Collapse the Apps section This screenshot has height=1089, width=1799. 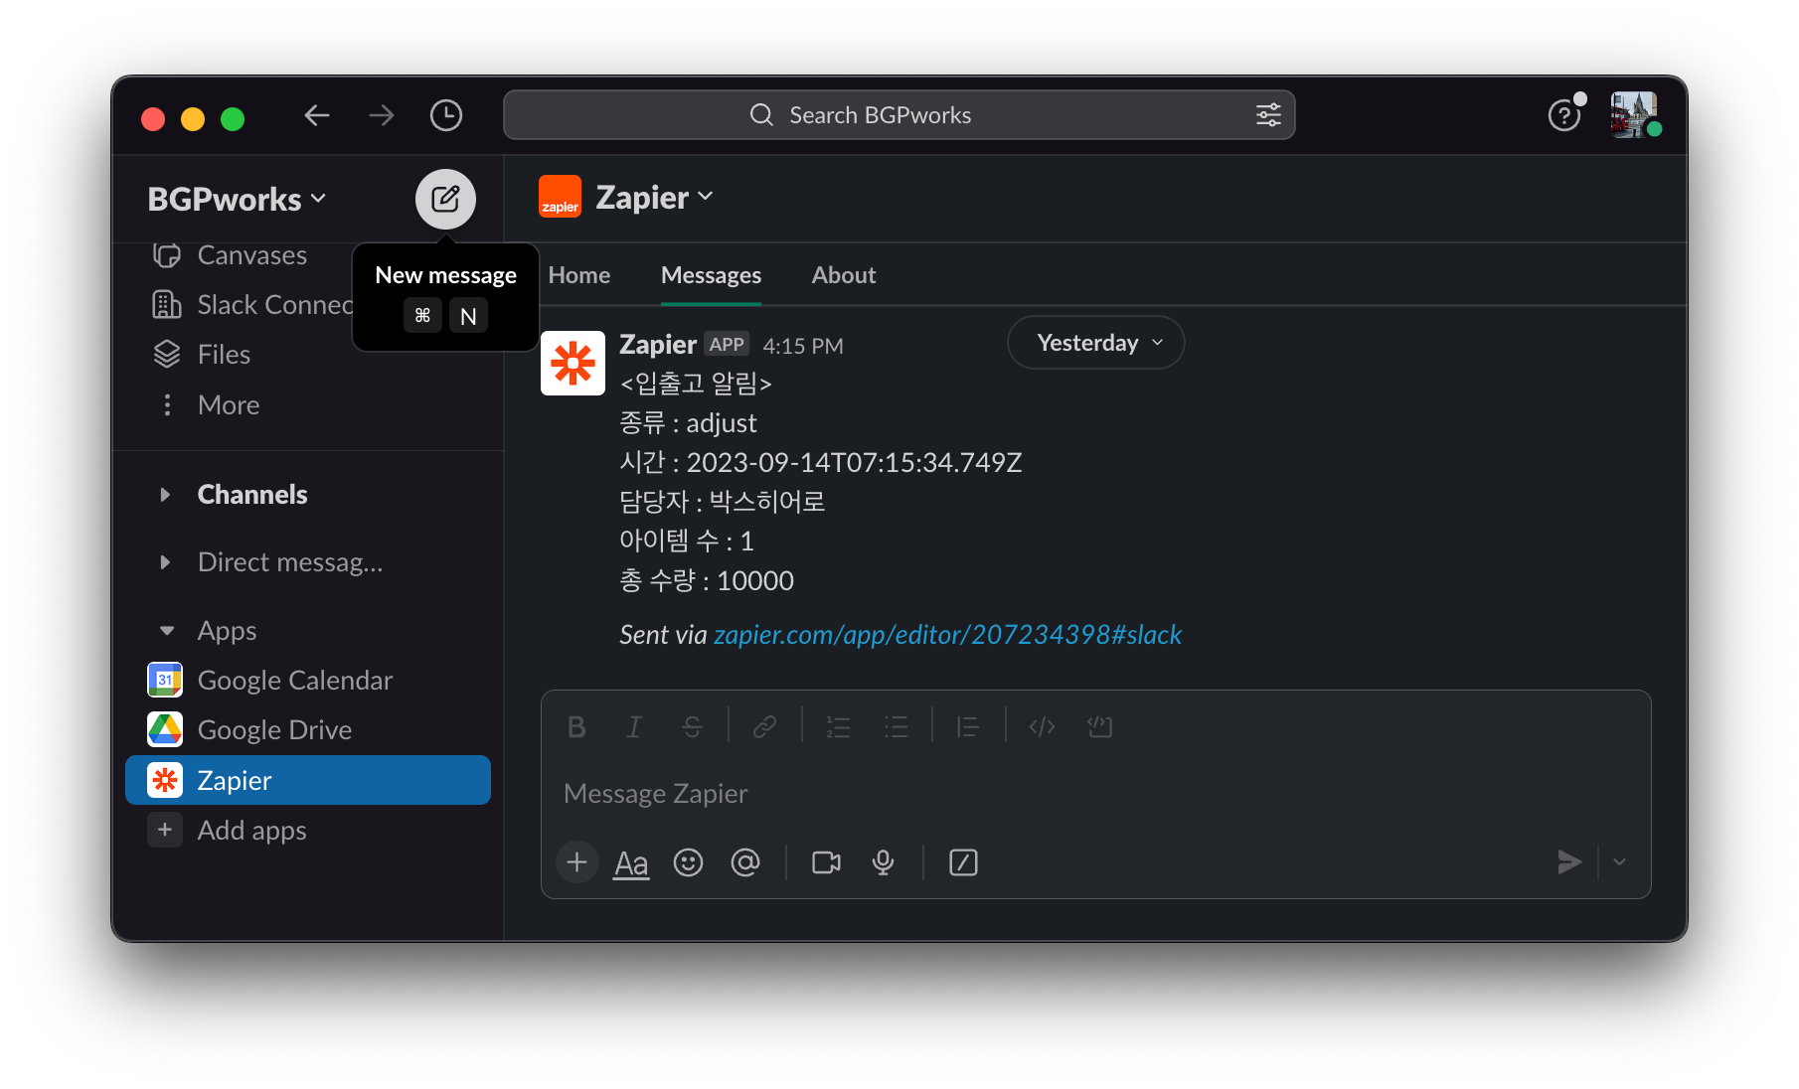click(x=166, y=631)
